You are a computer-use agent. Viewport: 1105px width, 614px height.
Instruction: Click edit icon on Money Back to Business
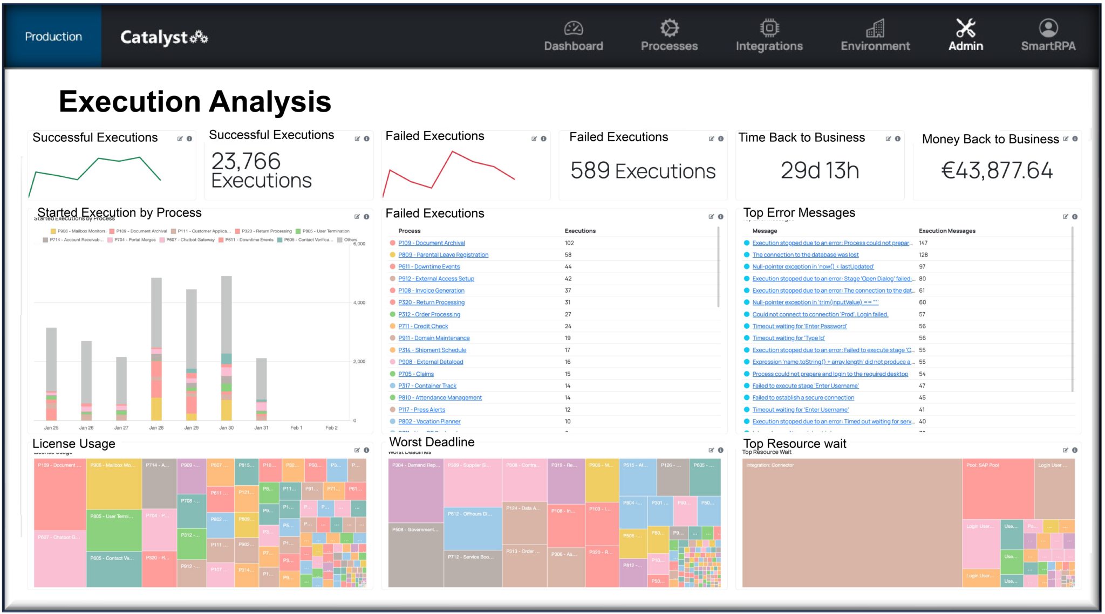pos(1066,139)
